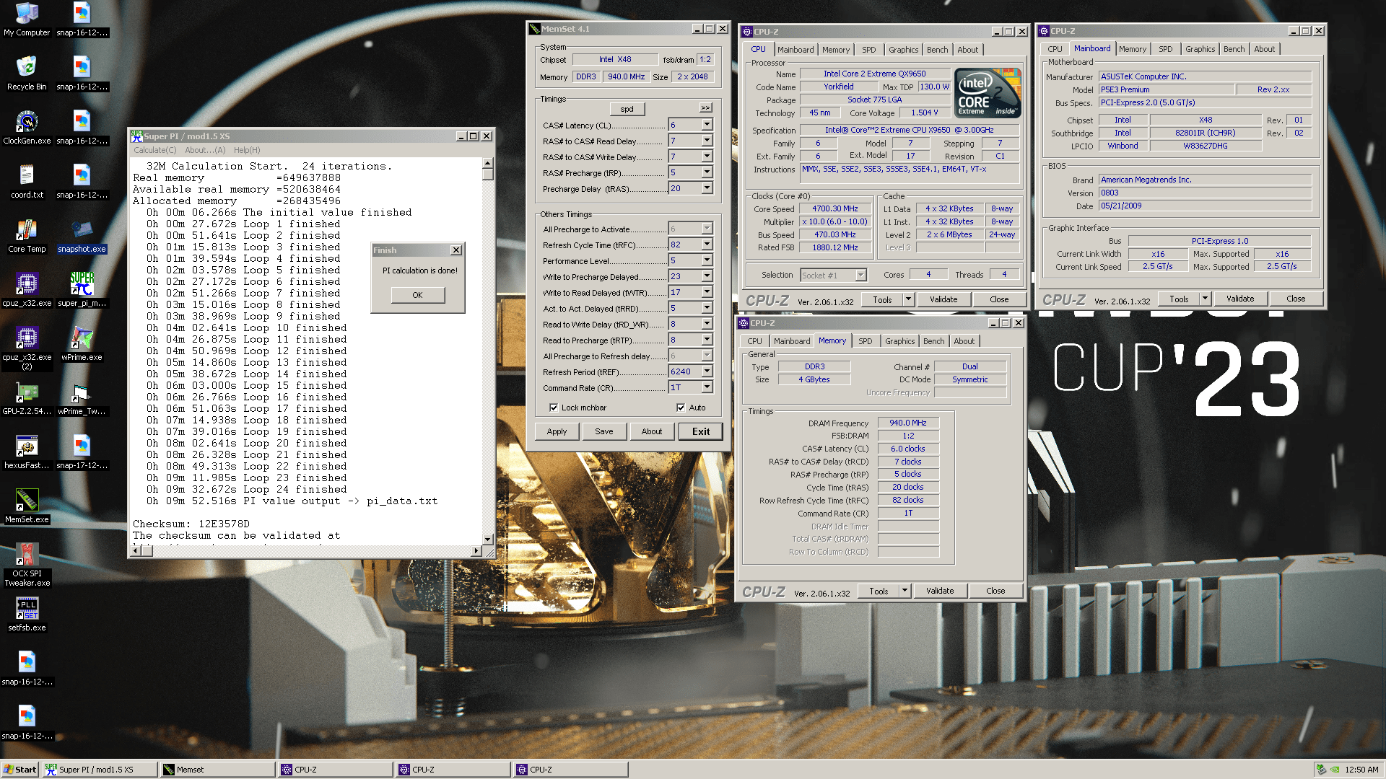Screen dimensions: 1386x779
Task: Switch to Memset taskbar button
Action: pyautogui.click(x=217, y=770)
